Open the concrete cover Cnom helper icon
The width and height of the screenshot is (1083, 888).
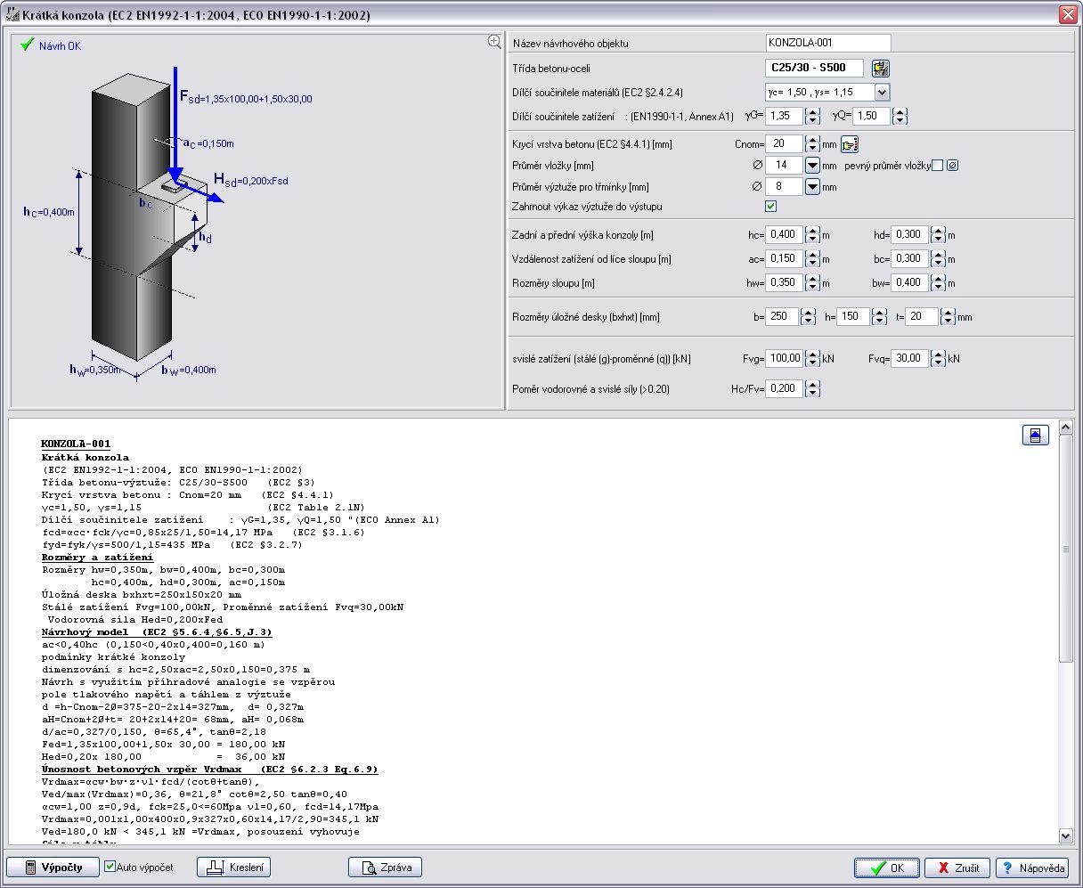point(849,144)
